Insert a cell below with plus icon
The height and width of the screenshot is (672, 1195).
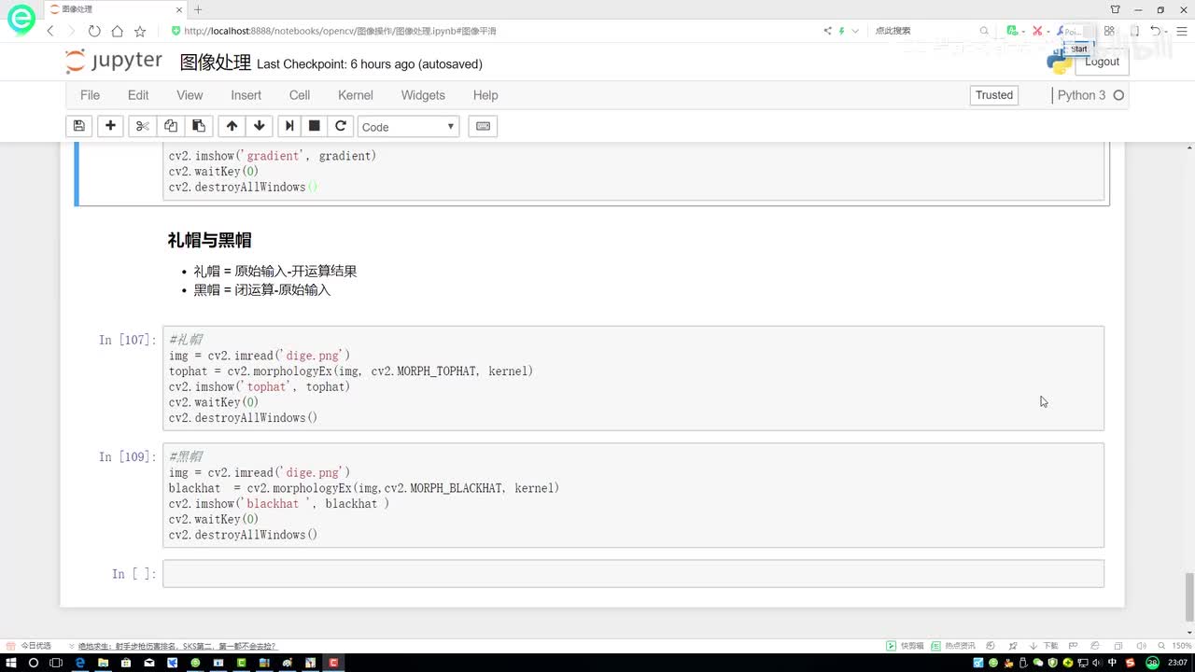tap(110, 126)
